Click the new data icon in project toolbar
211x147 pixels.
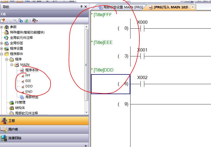3,20
